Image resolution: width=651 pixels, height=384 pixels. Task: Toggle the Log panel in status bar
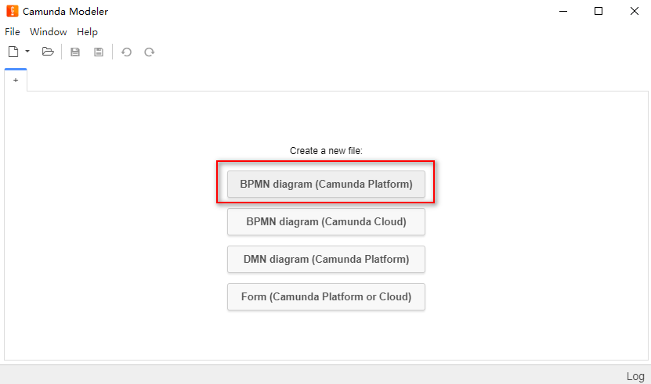click(635, 376)
